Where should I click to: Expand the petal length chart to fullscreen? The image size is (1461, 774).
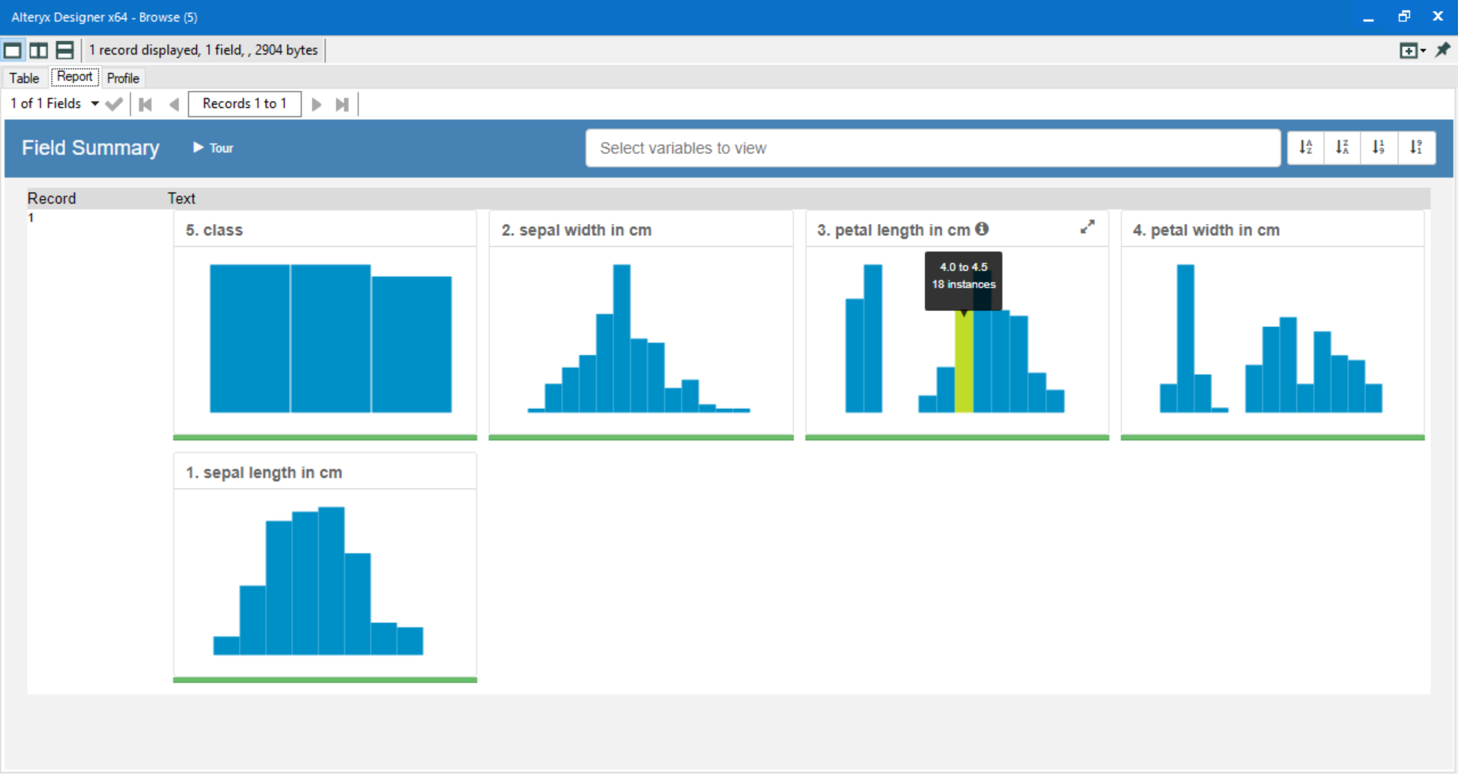(x=1087, y=227)
